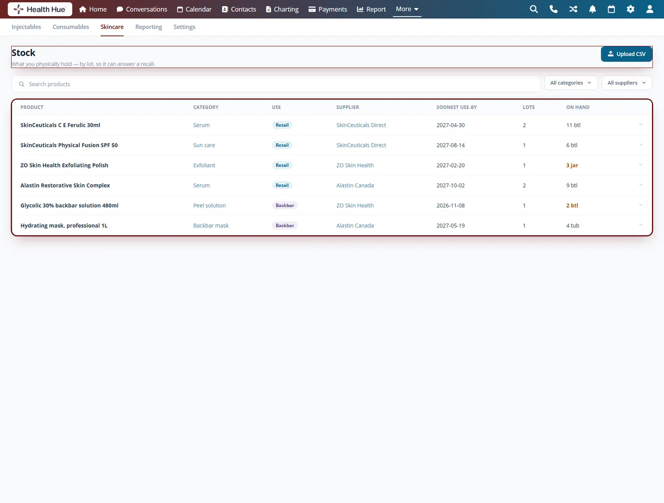Open Conversations page

[142, 9]
